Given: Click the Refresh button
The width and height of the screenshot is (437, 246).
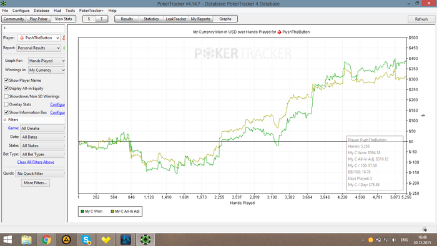Looking at the screenshot, I should (x=421, y=19).
